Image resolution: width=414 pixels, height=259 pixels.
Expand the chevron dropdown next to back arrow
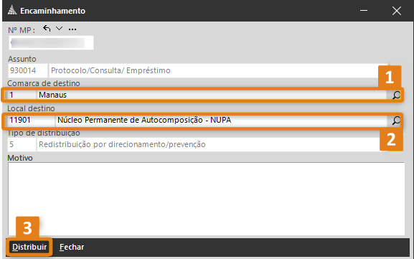59,28
